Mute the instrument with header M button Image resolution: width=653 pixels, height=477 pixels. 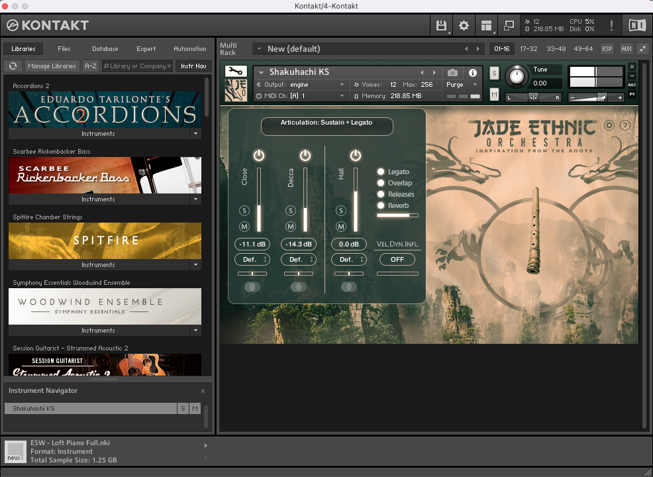(x=494, y=95)
